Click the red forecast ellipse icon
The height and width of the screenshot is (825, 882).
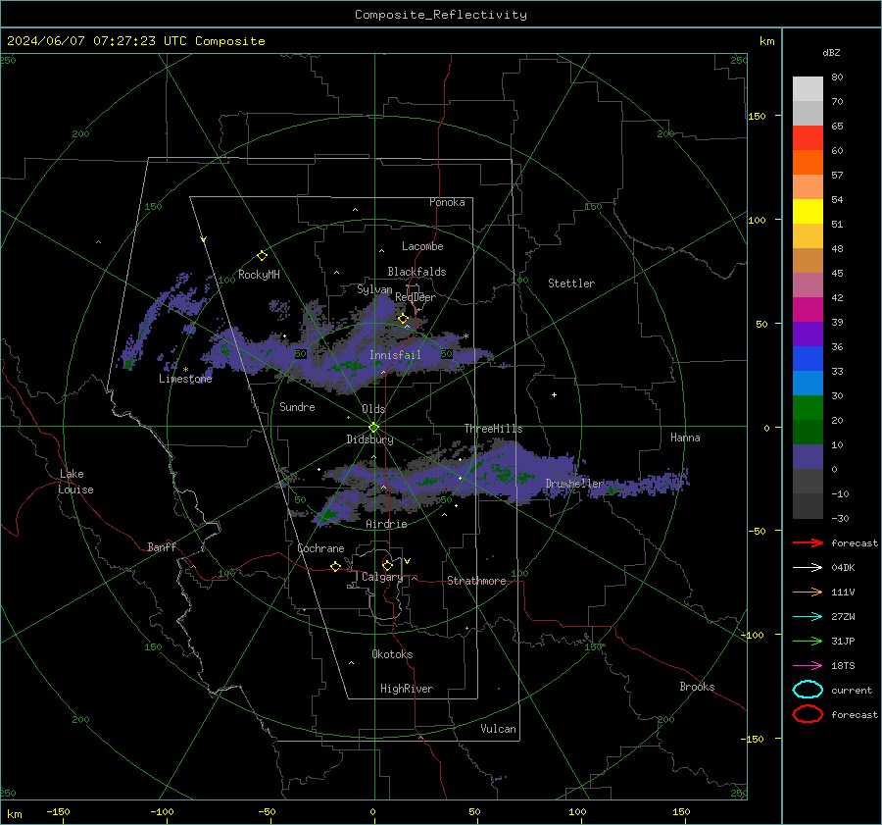[808, 714]
